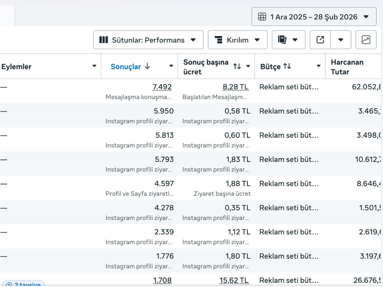Open the Bütçe column options arrow
383x287 pixels.
click(318, 66)
